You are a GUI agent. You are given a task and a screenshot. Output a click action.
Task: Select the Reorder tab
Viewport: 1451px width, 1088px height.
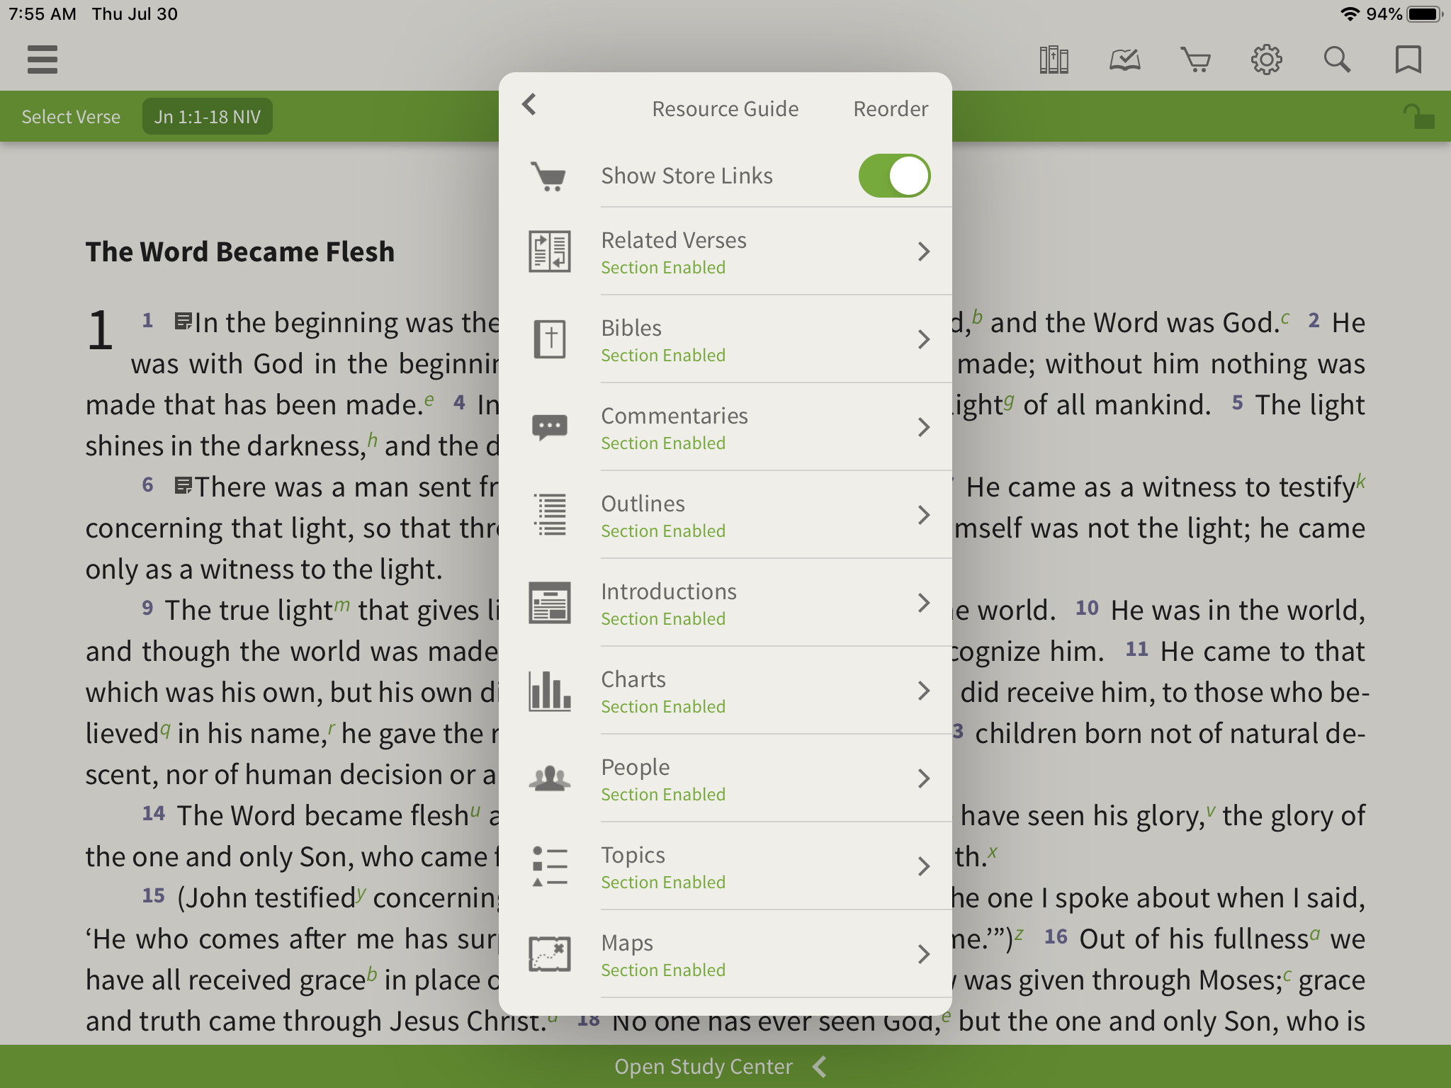click(x=890, y=108)
